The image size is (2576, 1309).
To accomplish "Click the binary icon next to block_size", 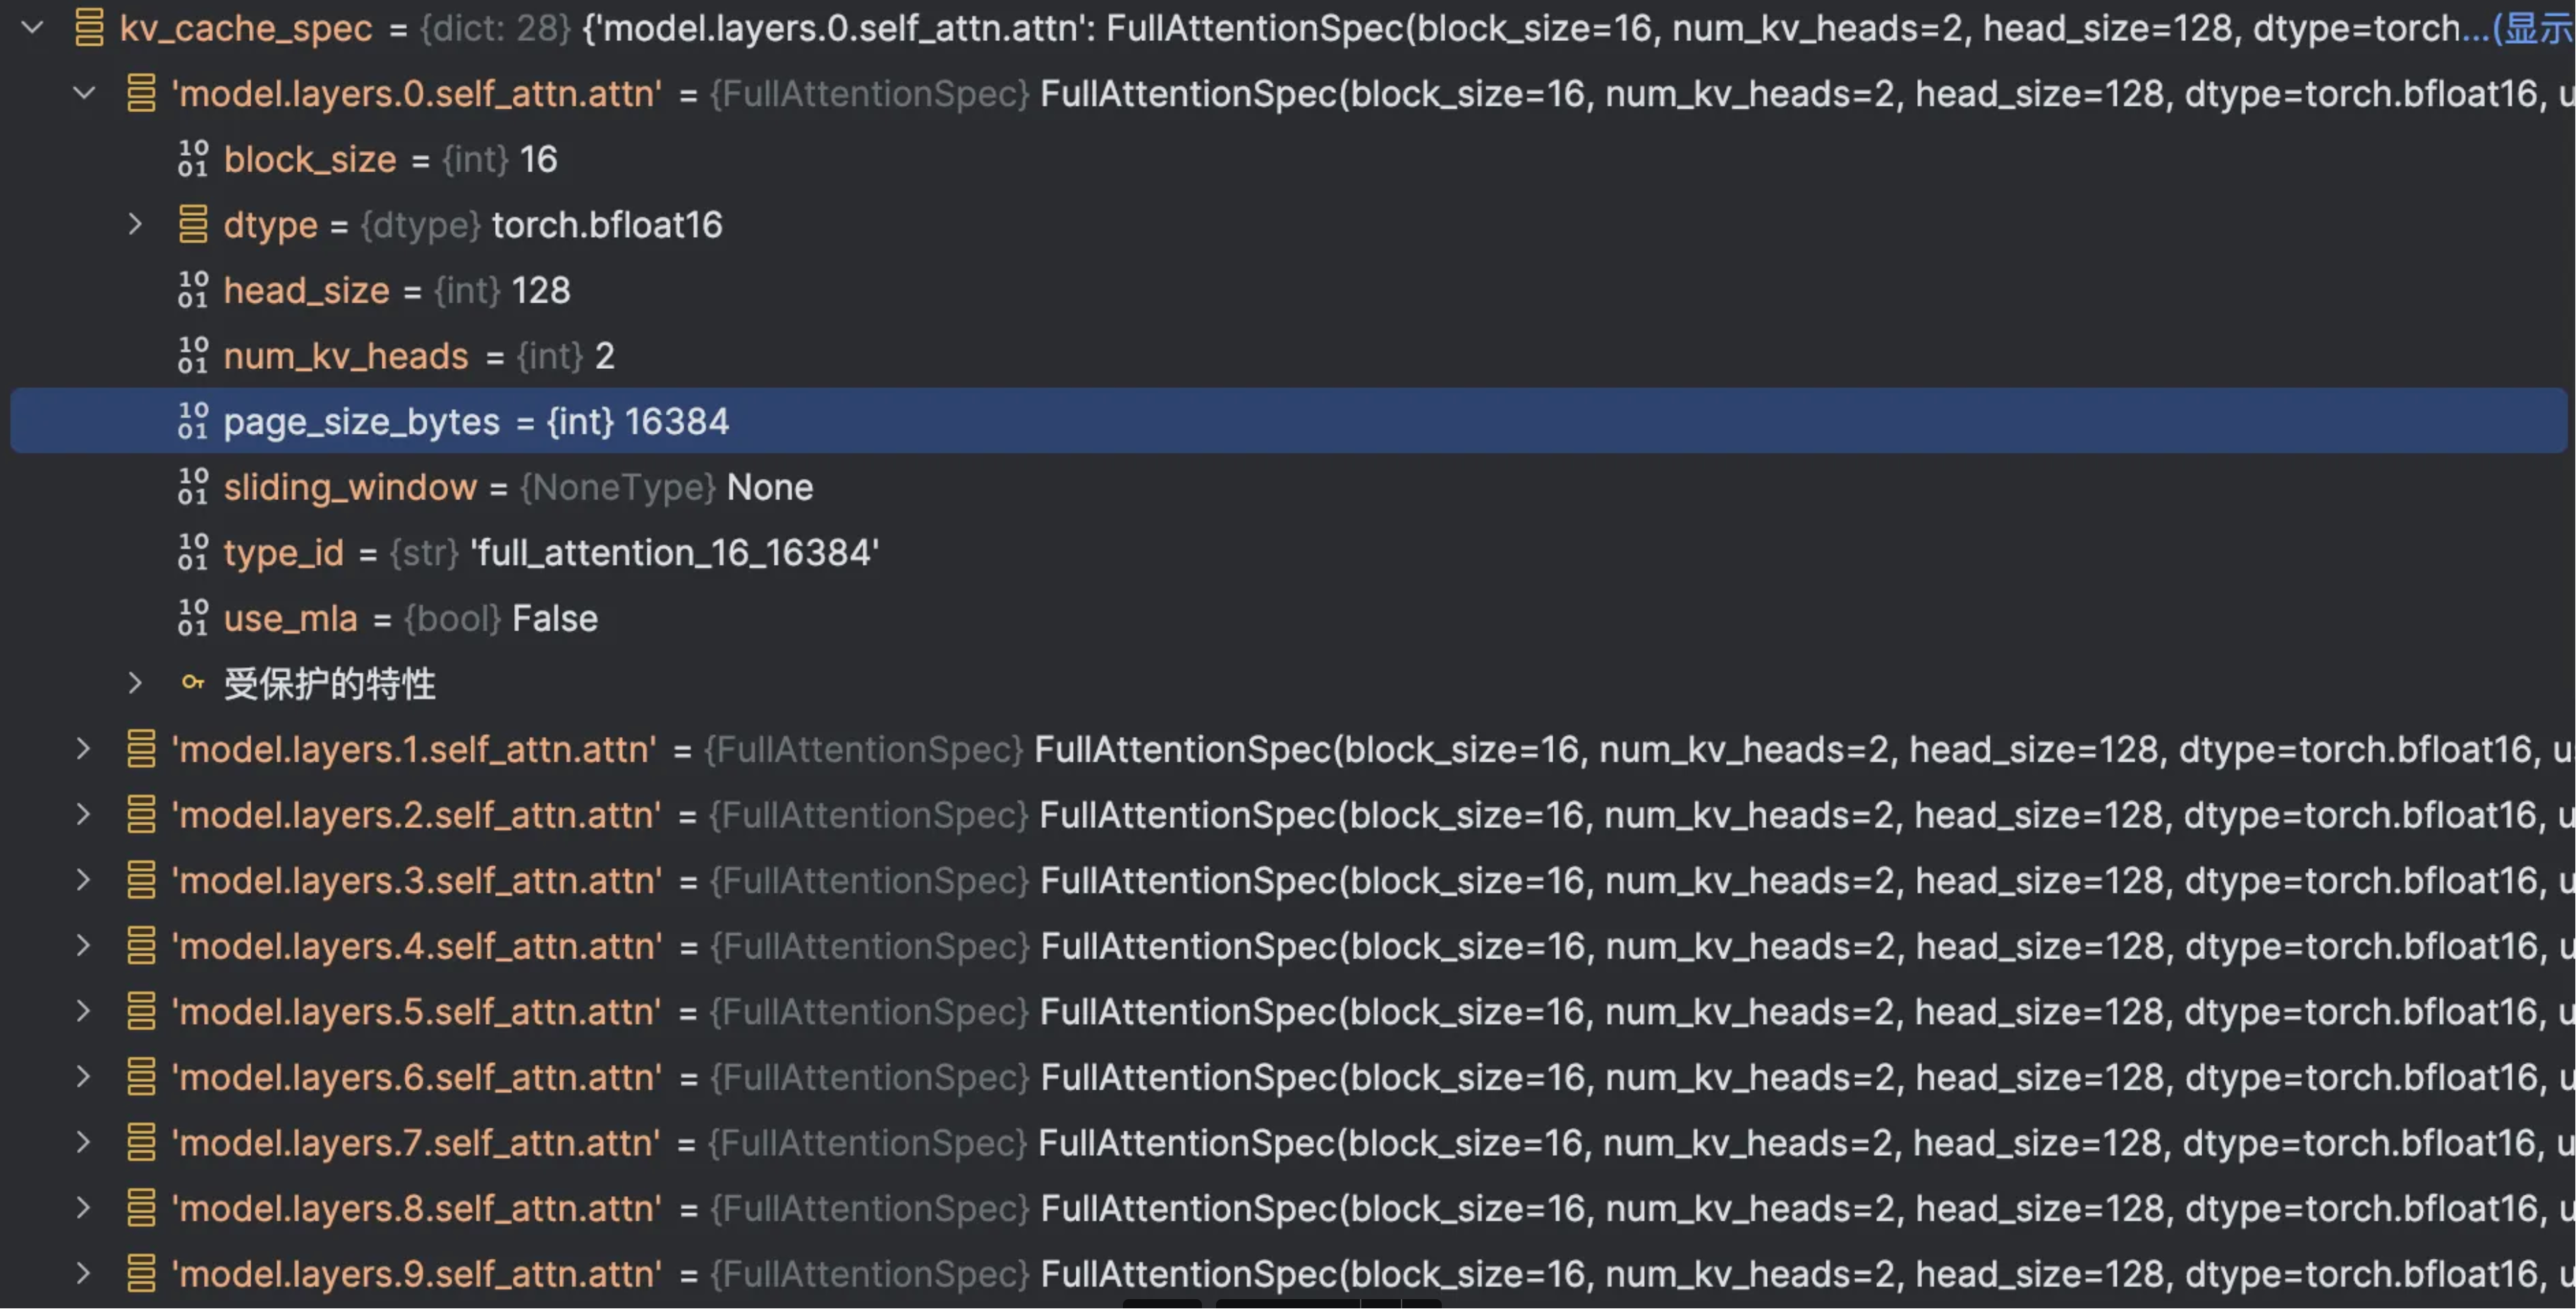I will click(193, 159).
